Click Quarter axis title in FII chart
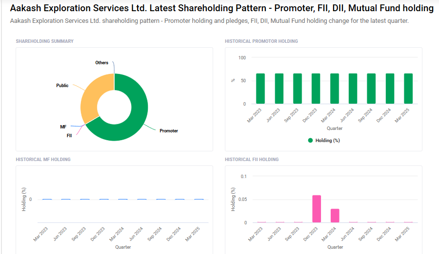The image size is (439, 254). pyautogui.click(x=335, y=247)
